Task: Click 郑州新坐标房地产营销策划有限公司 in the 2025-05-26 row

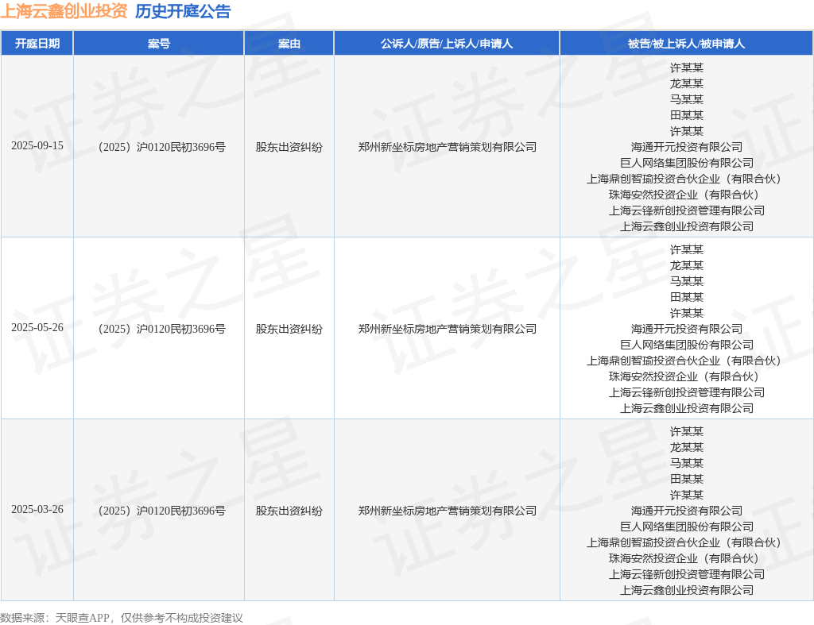Action: (447, 330)
